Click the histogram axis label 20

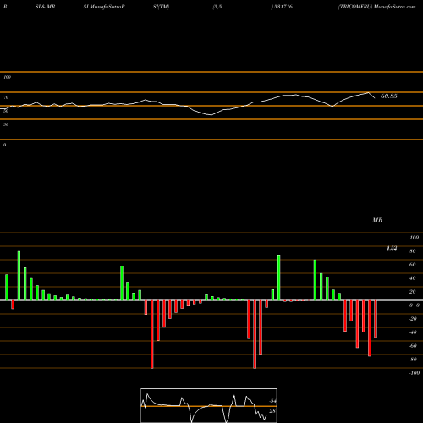click(x=413, y=292)
